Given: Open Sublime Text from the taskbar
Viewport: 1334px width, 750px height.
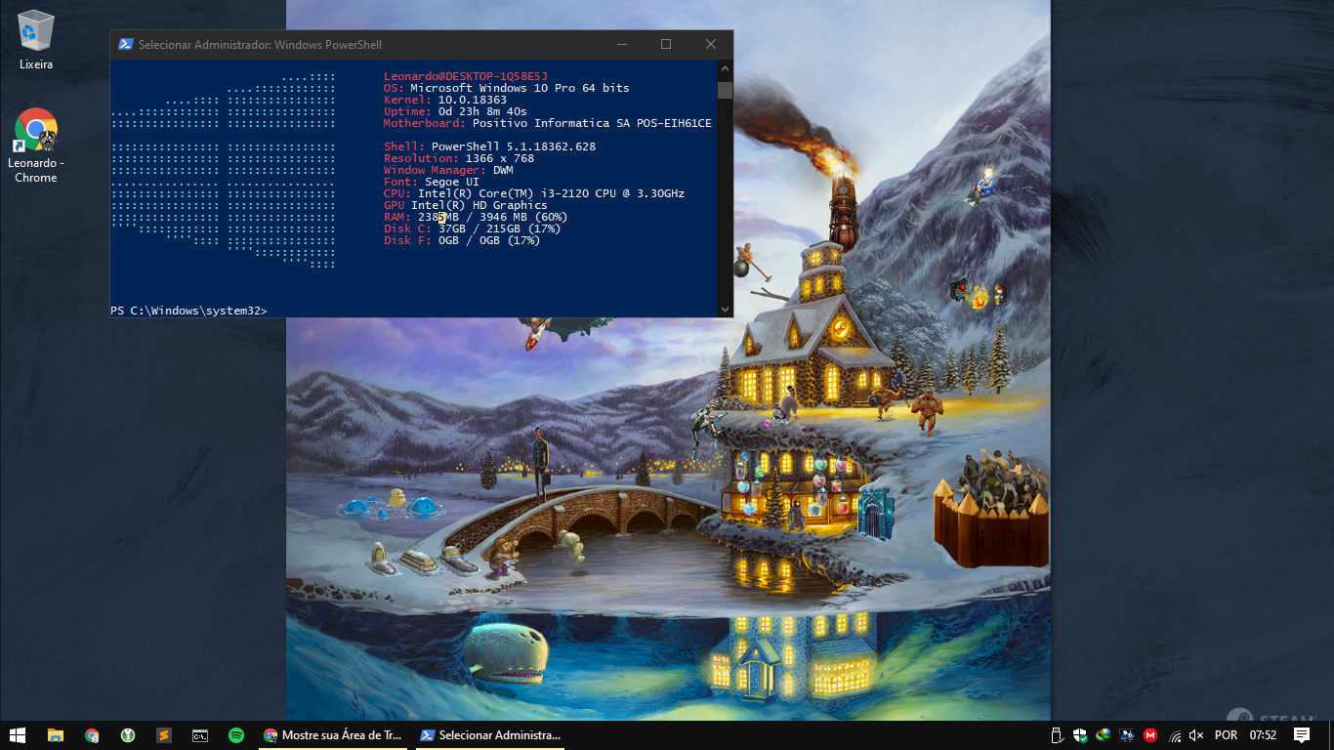Looking at the screenshot, I should tap(164, 735).
